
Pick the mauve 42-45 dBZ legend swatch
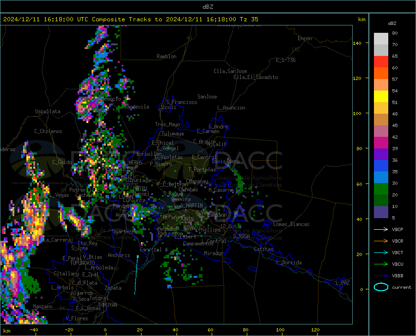click(x=381, y=131)
